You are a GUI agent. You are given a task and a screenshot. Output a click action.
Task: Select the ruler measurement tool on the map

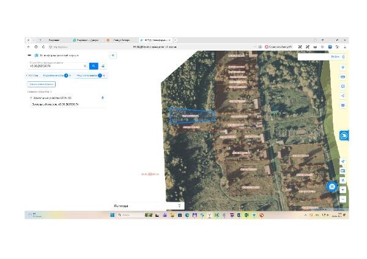[343, 77]
